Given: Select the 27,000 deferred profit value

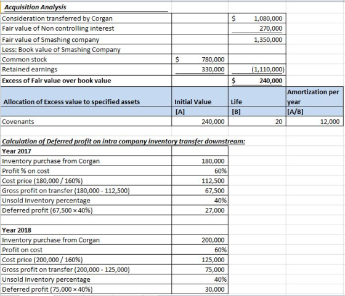Looking at the screenshot, I should tap(214, 210).
